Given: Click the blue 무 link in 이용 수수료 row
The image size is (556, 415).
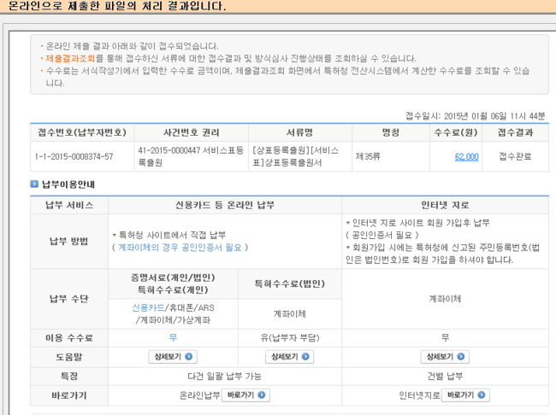Looking at the screenshot, I should pos(172,338).
